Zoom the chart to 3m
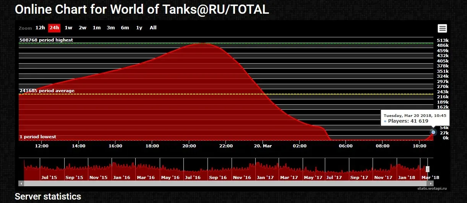The width and height of the screenshot is (467, 203). (x=111, y=28)
